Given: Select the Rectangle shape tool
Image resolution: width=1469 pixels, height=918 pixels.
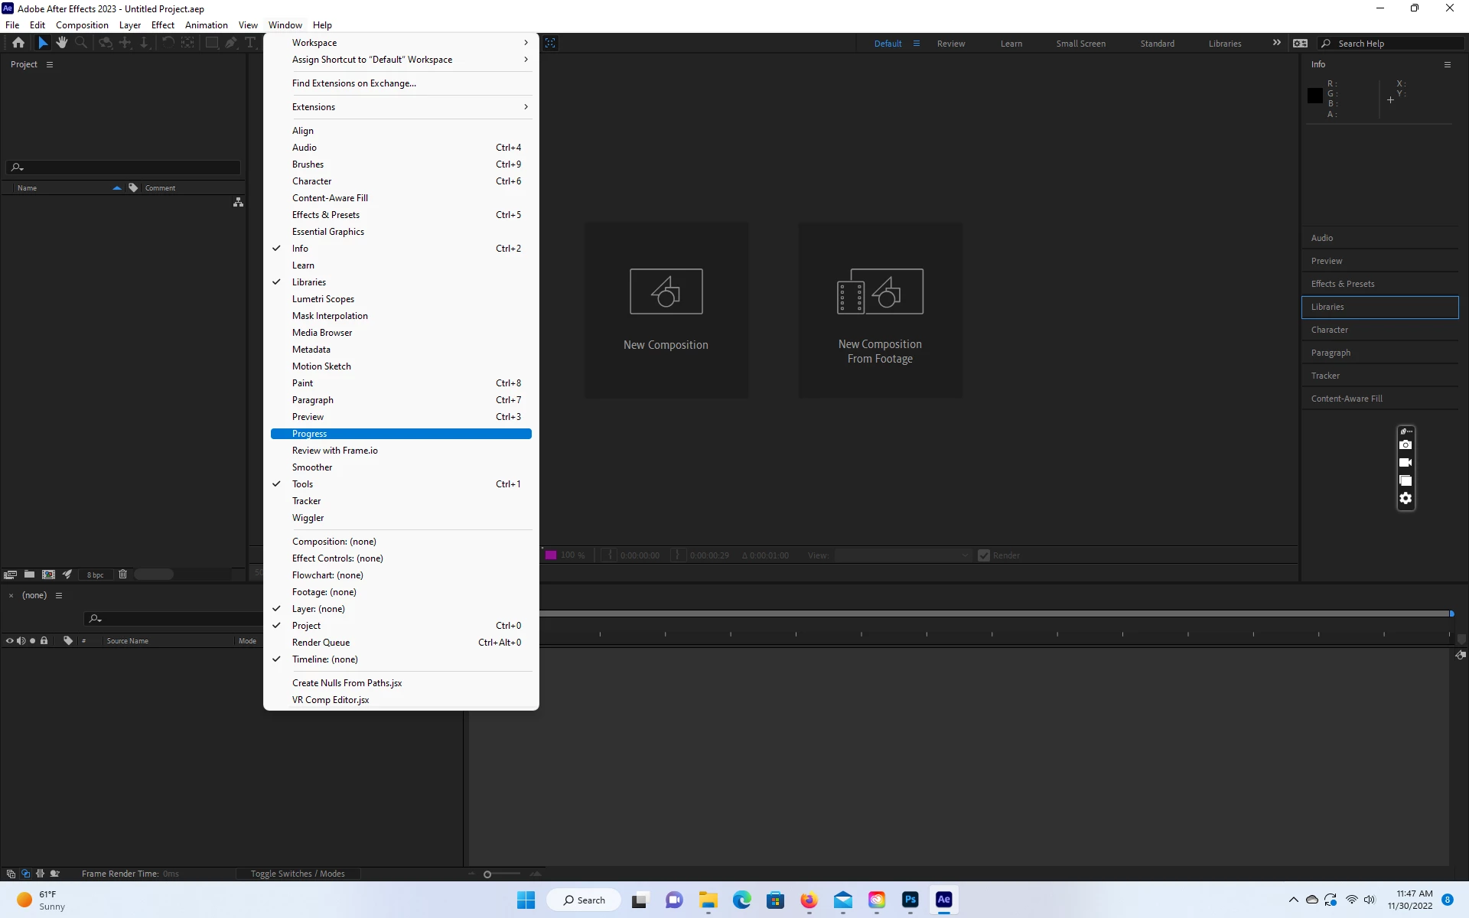Looking at the screenshot, I should point(211,43).
